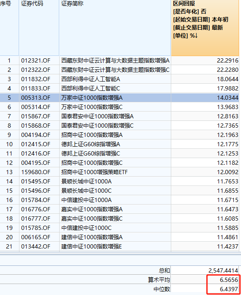The image size is (241, 295).
Task: Click return value 17.9882
Action: point(227,88)
